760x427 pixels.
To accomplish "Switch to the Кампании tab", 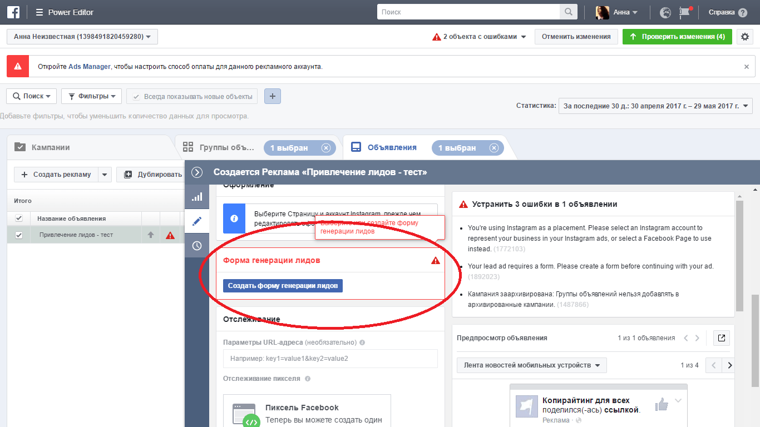I will pyautogui.click(x=50, y=147).
